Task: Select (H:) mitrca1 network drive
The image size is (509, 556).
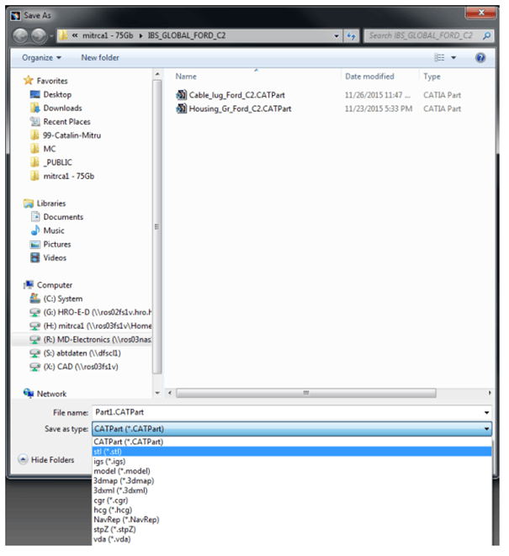Action: coord(98,326)
